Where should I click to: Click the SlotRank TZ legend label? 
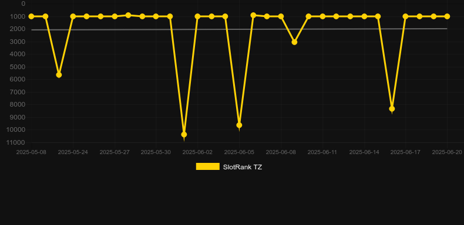pyautogui.click(x=243, y=167)
